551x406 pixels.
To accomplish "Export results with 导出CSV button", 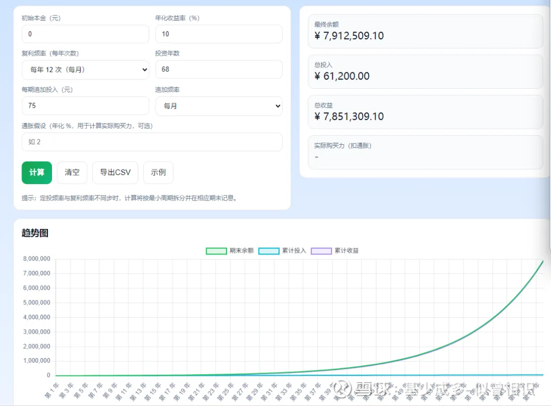I will [x=115, y=172].
